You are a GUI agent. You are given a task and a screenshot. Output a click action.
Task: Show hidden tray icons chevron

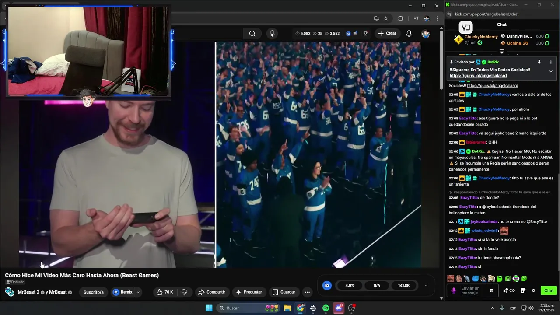[x=493, y=308]
